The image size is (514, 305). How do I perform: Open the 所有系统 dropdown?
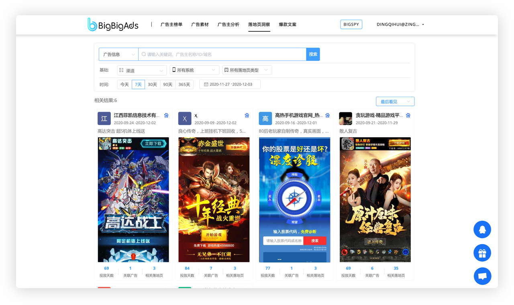point(194,70)
